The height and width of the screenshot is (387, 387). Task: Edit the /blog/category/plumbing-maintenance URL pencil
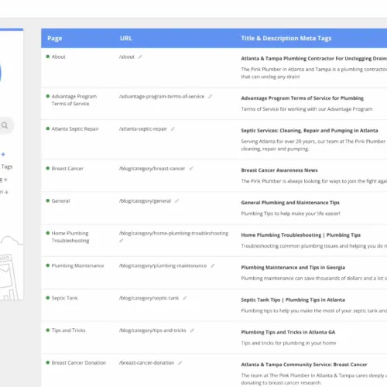point(213,265)
